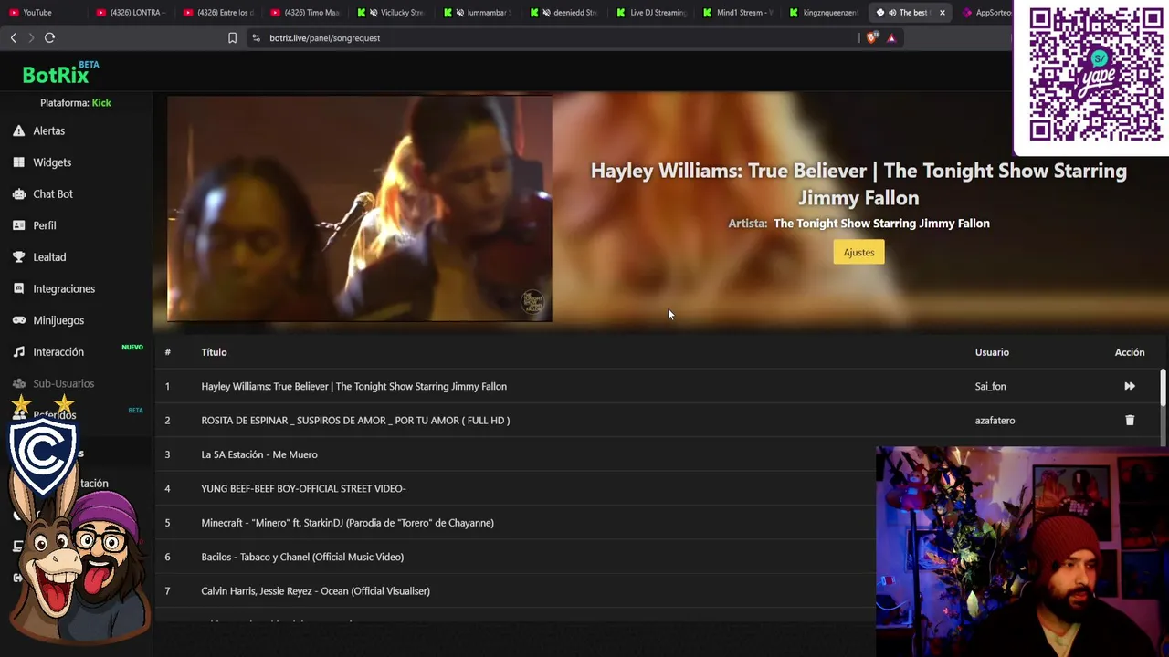
Task: Switch to the Mind1 Stream tab
Action: coord(738,13)
